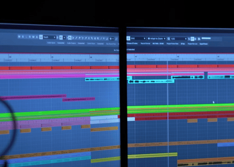Open the Touch automation mode dropdown

(x=49, y=37)
